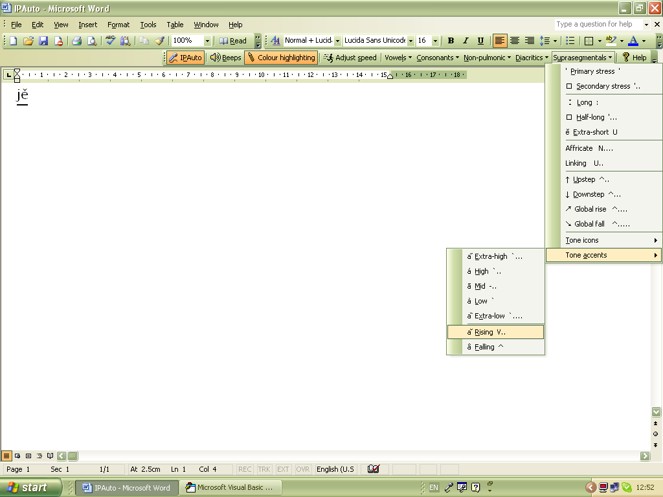Activate the IPAuto toolbar button
Image resolution: width=663 pixels, height=497 pixels.
[x=185, y=57]
